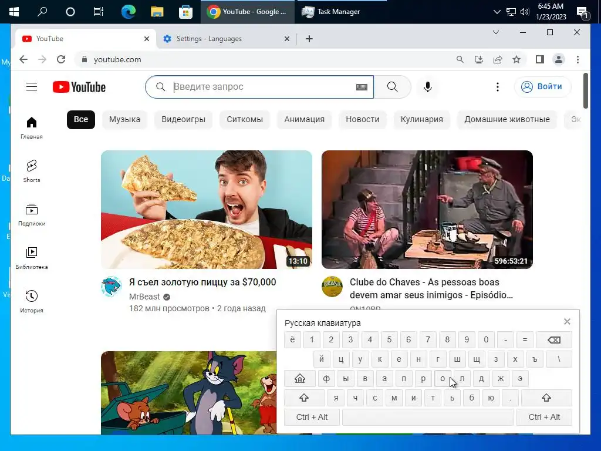Viewport: 601px width, 451px height.
Task: Close the Settings - Languages tab
Action: pos(286,39)
